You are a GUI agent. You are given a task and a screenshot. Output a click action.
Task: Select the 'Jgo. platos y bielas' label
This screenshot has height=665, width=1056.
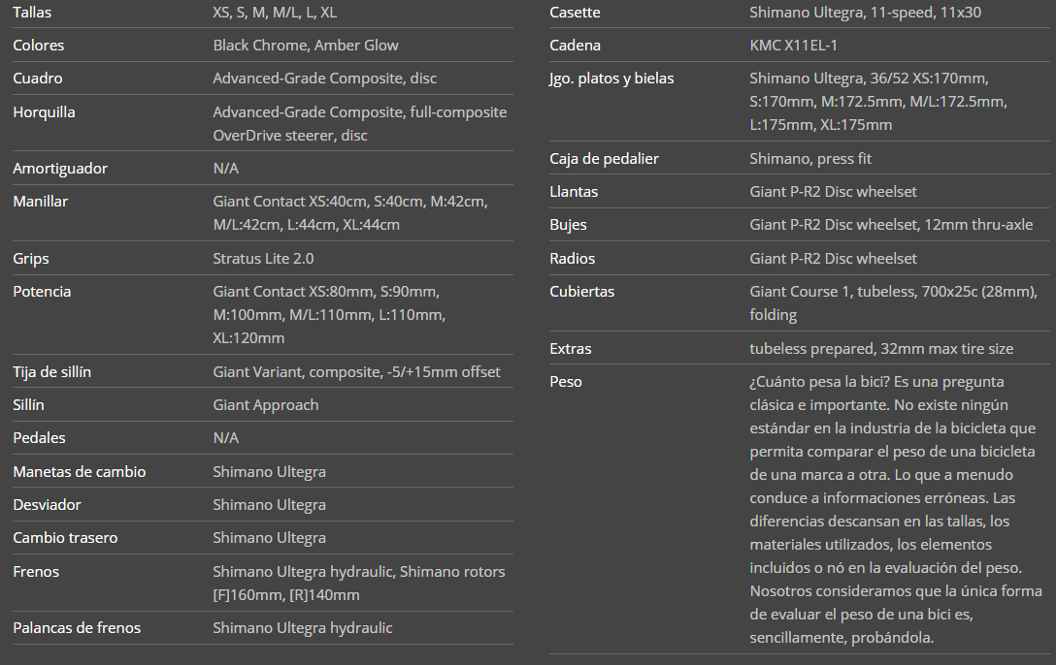(x=611, y=79)
